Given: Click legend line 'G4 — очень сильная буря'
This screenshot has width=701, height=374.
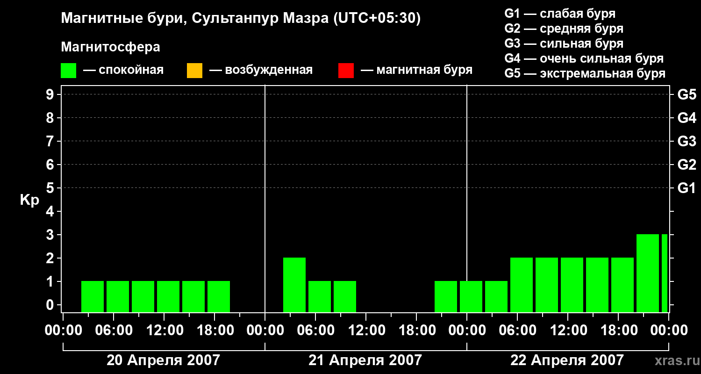Looking at the screenshot, I should (584, 58).
